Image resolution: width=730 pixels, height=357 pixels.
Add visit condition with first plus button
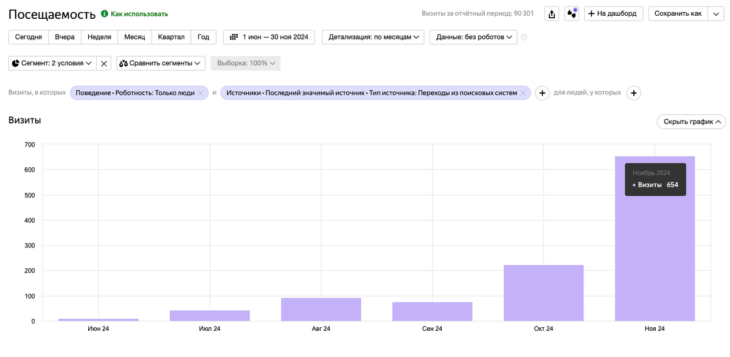click(x=542, y=93)
